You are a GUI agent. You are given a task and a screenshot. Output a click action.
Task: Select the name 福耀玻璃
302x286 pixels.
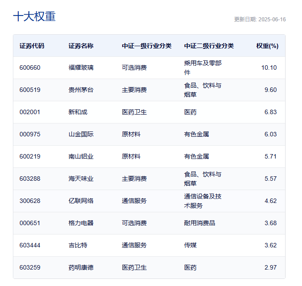pyautogui.click(x=81, y=68)
